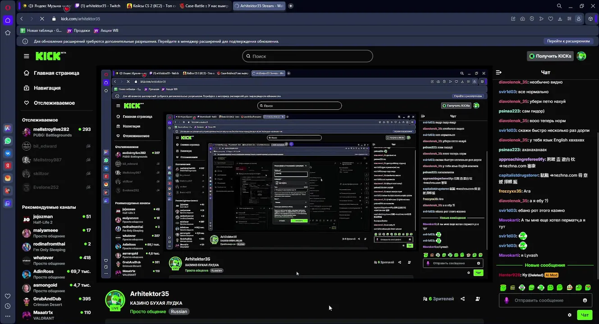Switch to Case-Battle tab
The width and height of the screenshot is (599, 324).
tap(205, 6)
